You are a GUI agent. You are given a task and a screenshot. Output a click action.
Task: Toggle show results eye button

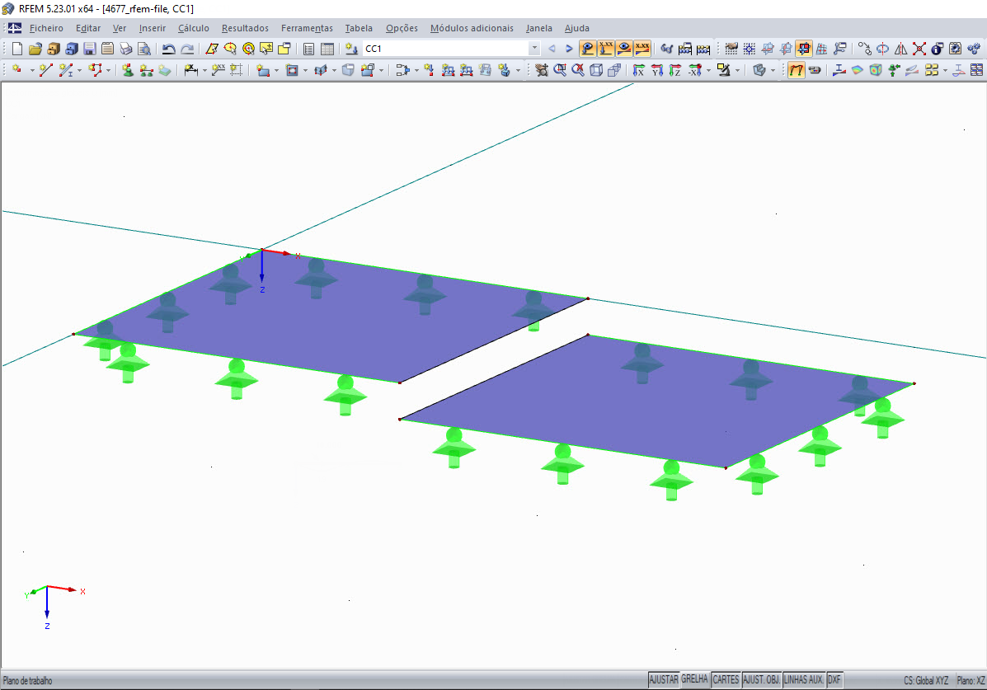[x=624, y=49]
